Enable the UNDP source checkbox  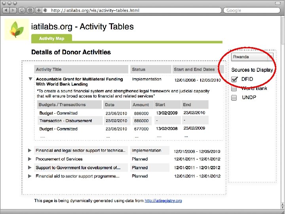click(234, 98)
